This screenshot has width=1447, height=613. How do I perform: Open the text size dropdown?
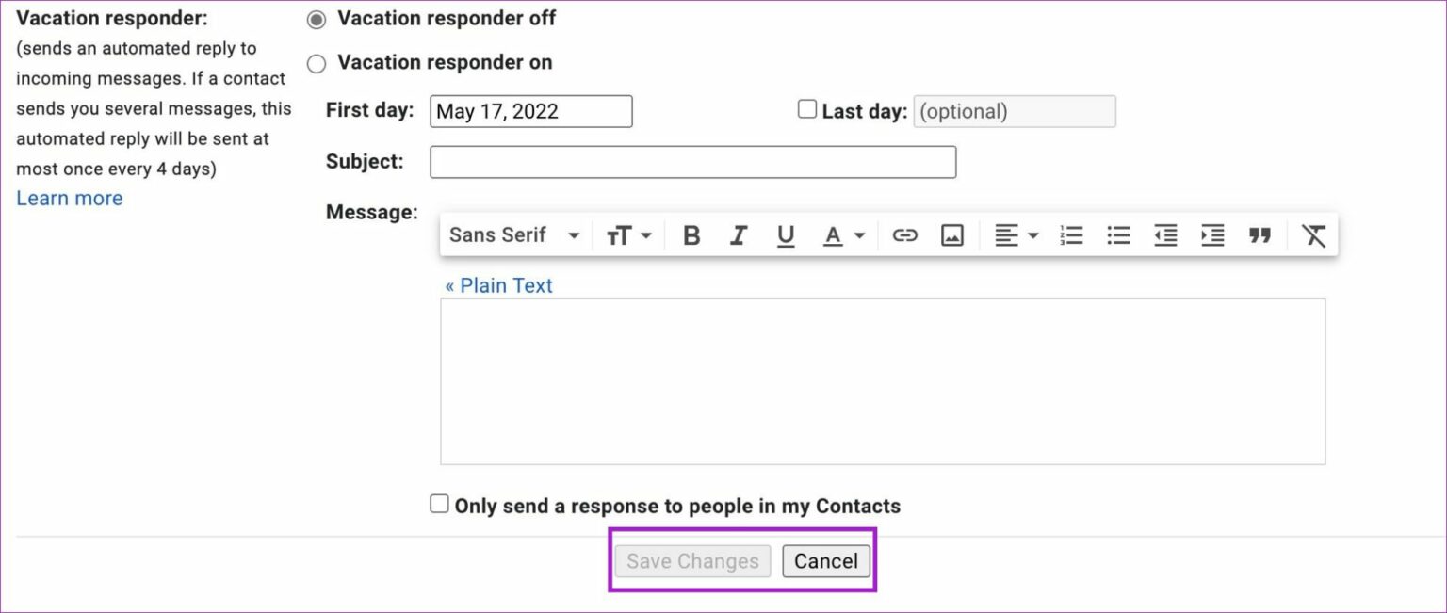click(627, 234)
